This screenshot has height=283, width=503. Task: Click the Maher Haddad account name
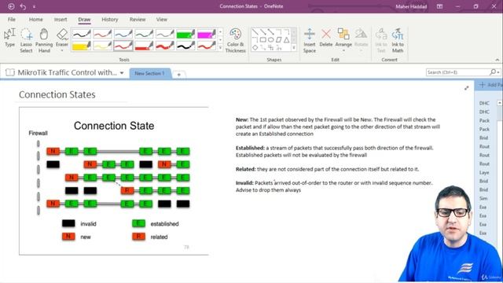411,6
